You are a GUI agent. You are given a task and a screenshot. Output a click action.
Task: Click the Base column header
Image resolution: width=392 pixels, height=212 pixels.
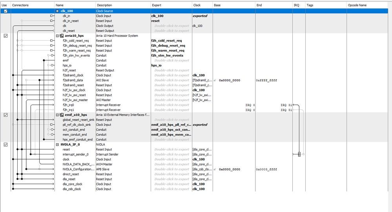point(217,5)
